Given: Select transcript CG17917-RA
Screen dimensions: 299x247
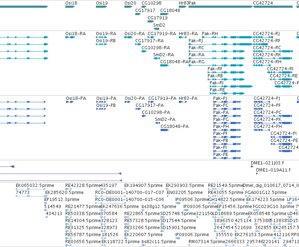Looking at the screenshot, I should (x=138, y=44).
